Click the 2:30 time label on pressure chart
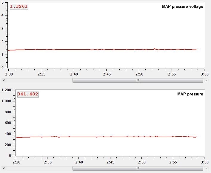This screenshot has height=173, width=211. click(x=16, y=162)
